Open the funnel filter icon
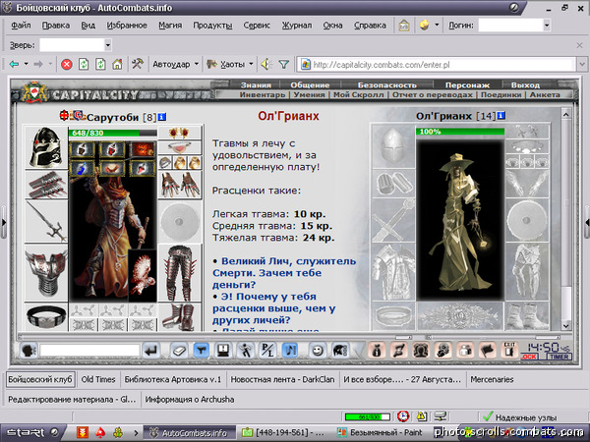Viewport: 590px width, 442px height. [284, 65]
